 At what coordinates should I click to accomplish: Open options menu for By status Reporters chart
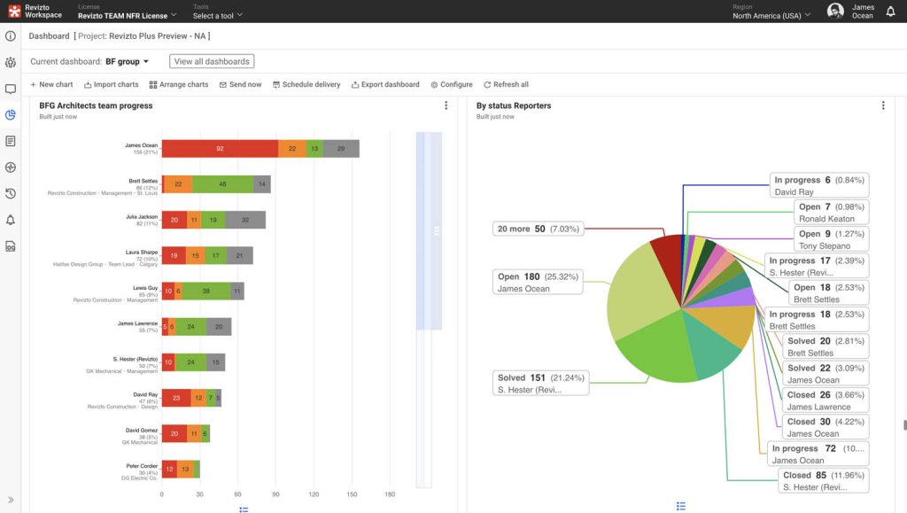[x=883, y=105]
